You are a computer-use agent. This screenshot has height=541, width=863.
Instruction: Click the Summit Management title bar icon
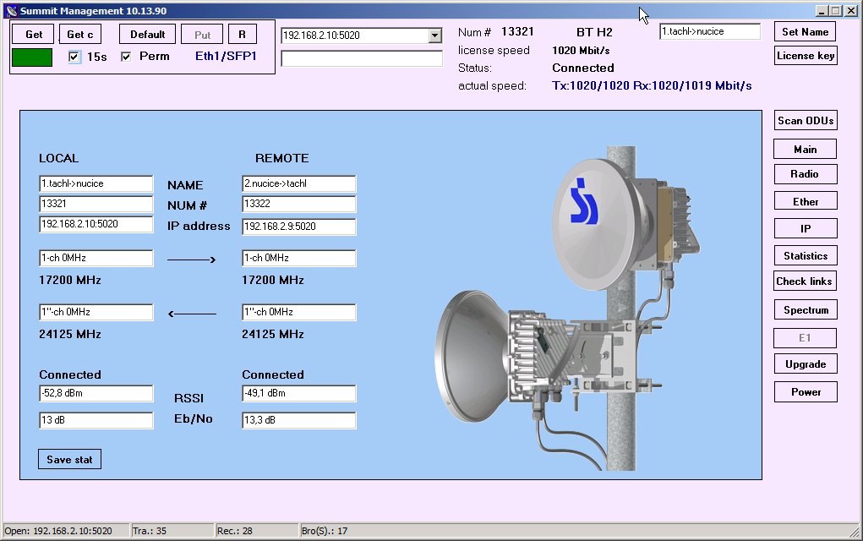(10, 10)
